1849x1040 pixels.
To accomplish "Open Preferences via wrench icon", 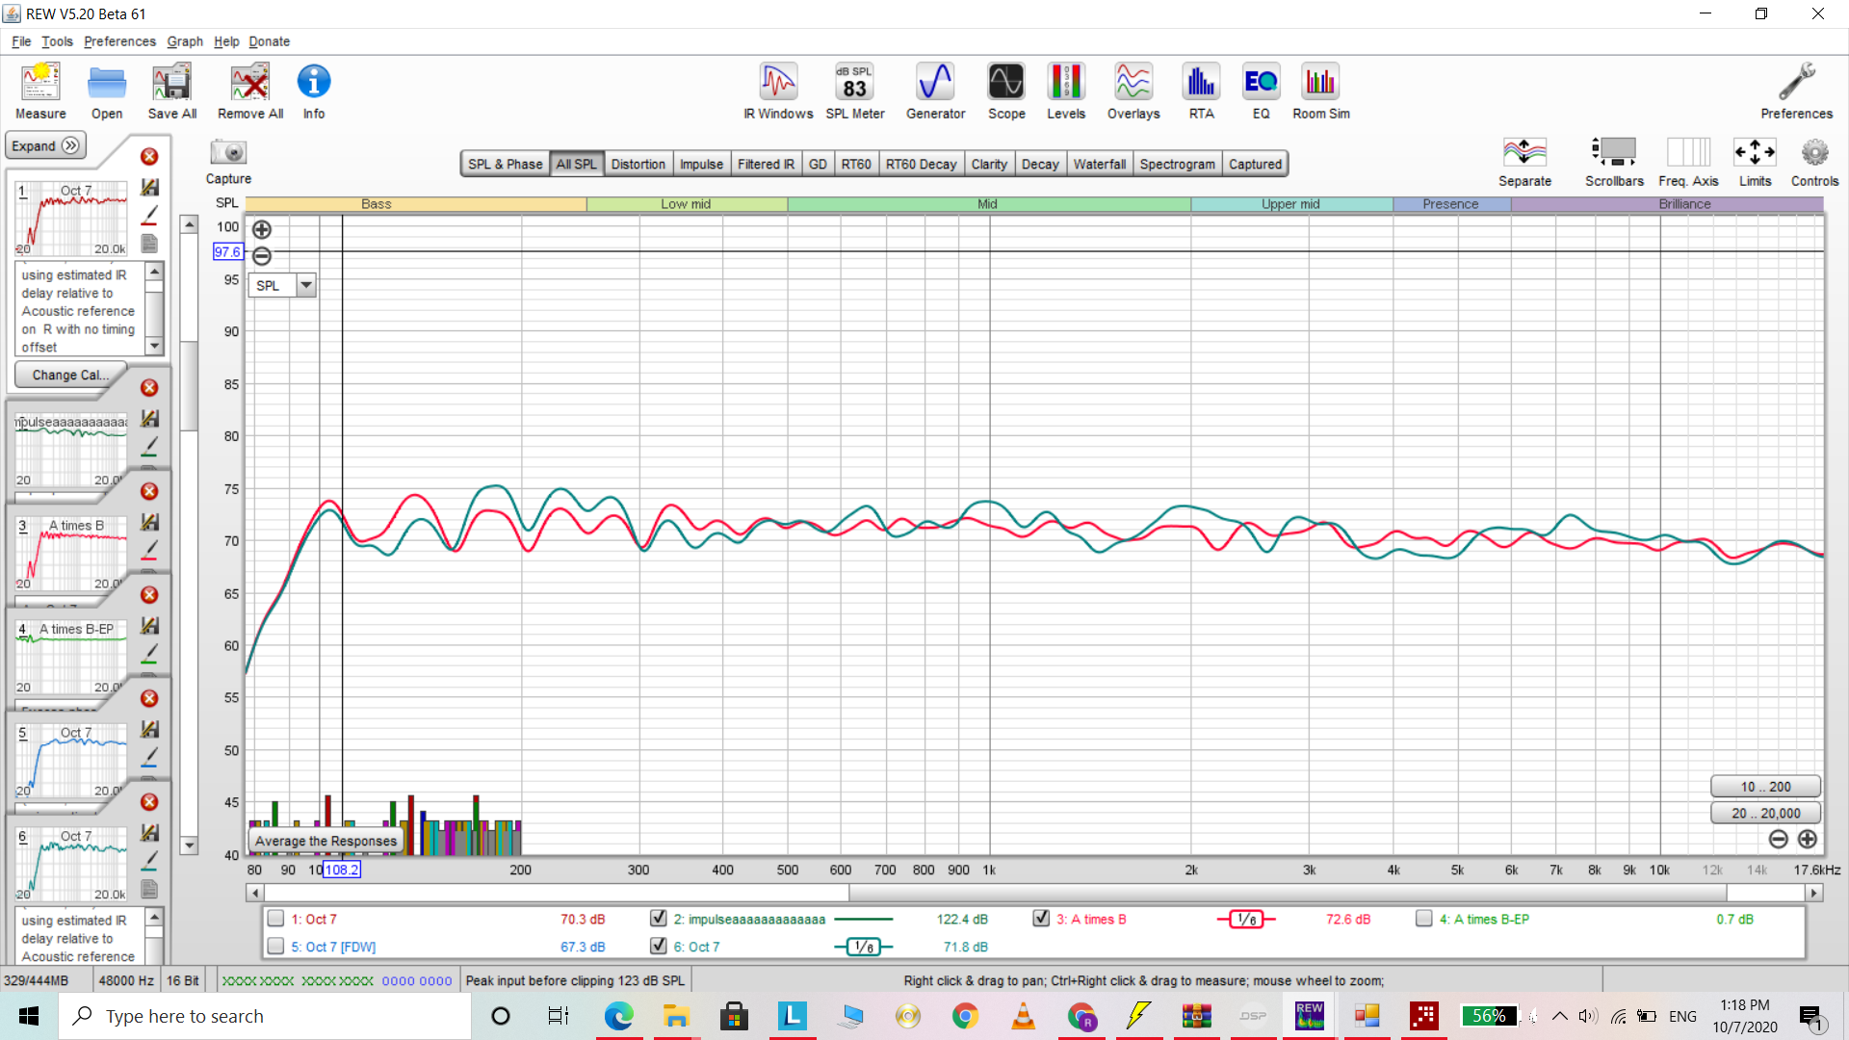I will click(1796, 83).
